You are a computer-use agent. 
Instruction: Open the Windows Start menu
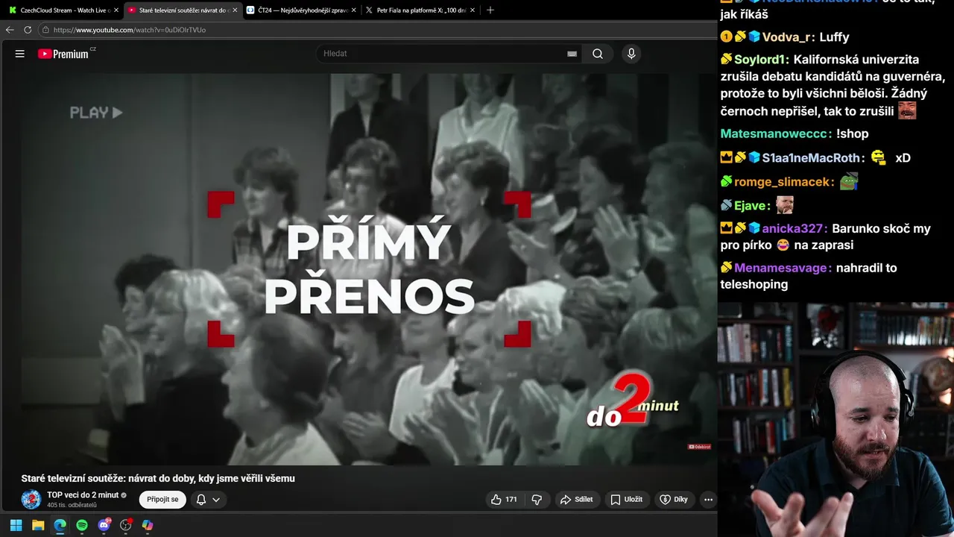16,525
